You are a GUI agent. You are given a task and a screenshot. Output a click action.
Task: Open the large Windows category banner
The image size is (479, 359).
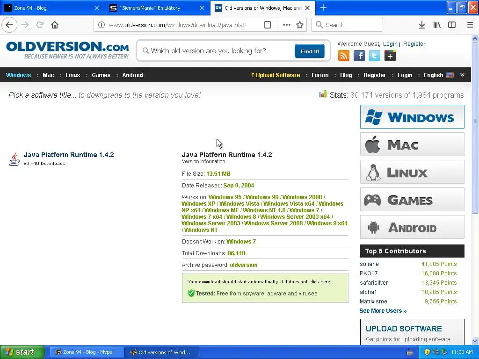(x=412, y=116)
